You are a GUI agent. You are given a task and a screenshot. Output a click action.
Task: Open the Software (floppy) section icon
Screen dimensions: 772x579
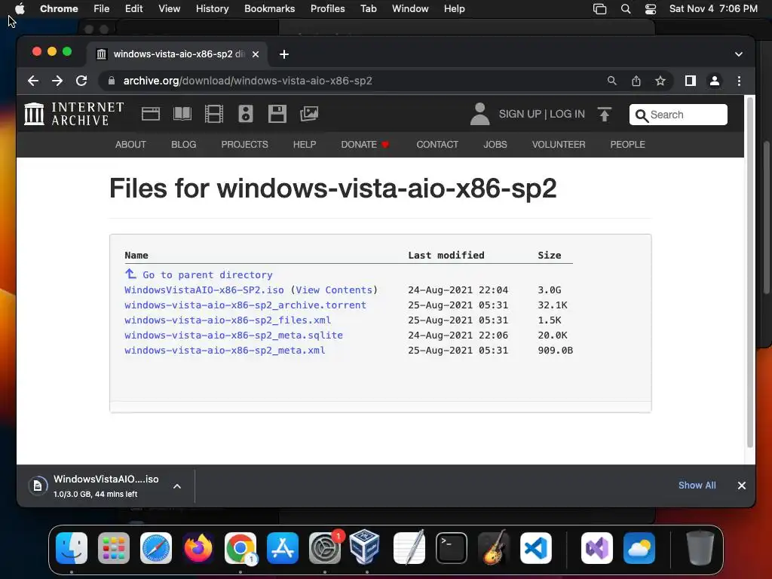coord(277,114)
